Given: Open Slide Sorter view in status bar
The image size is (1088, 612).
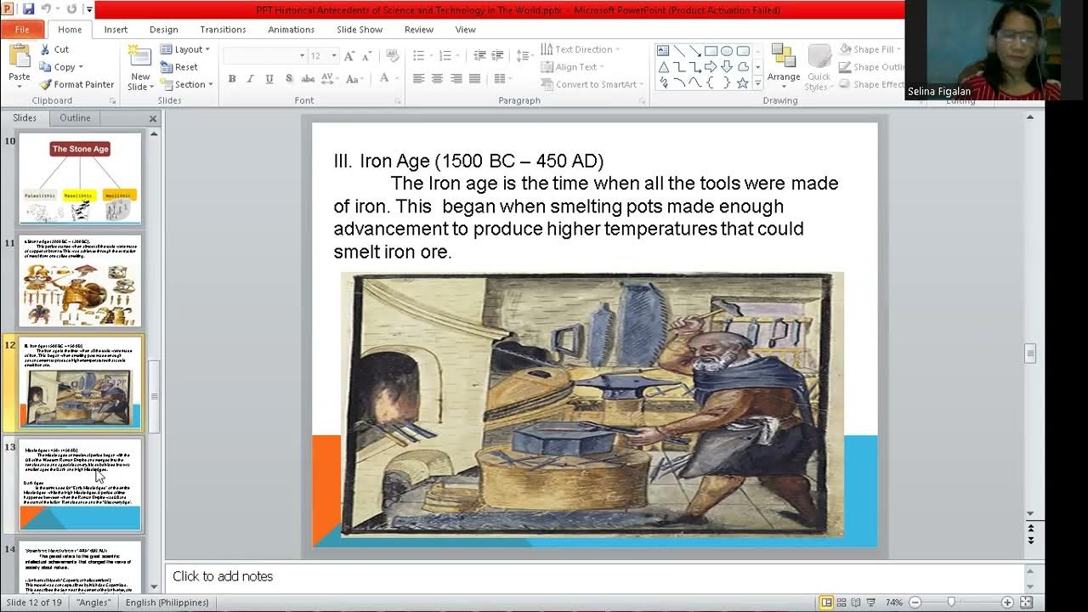Looking at the screenshot, I should [x=842, y=603].
